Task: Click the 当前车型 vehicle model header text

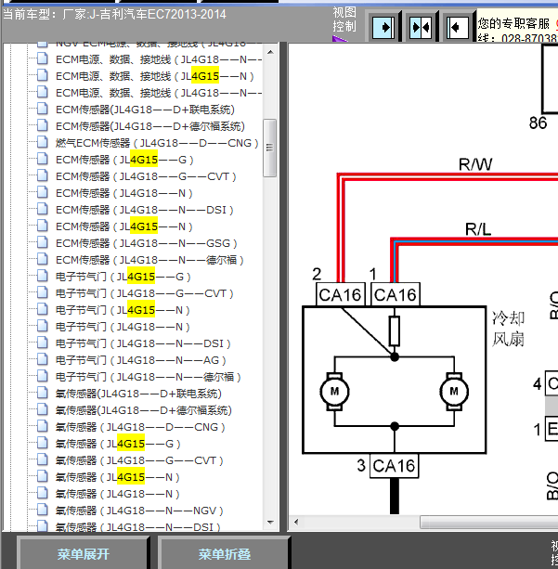Action: 114,15
